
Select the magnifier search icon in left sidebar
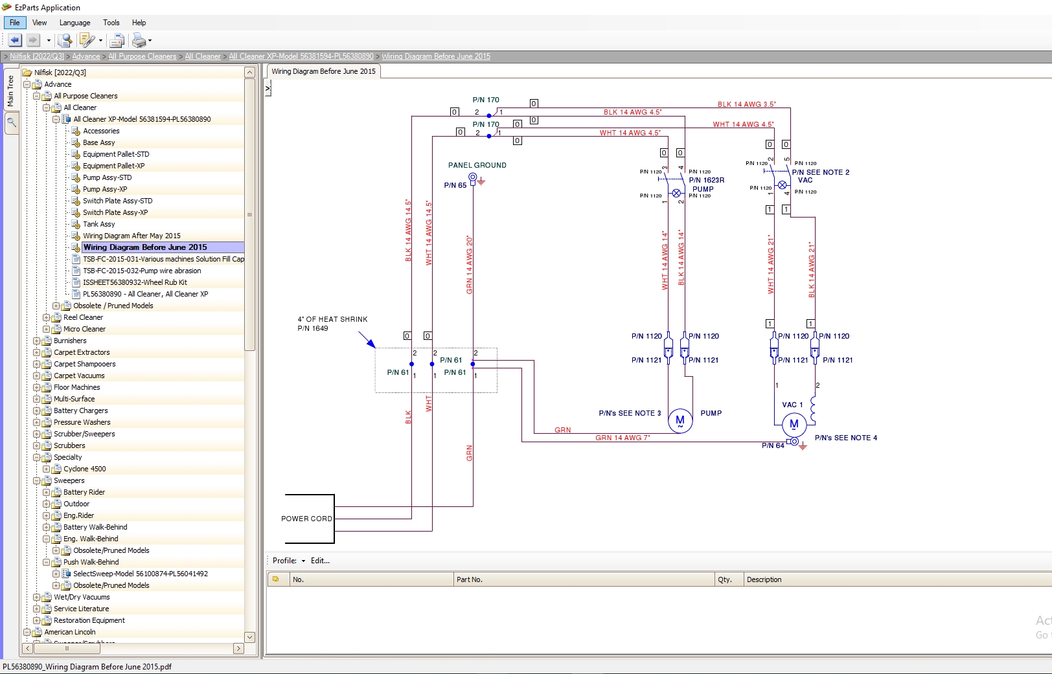(11, 123)
